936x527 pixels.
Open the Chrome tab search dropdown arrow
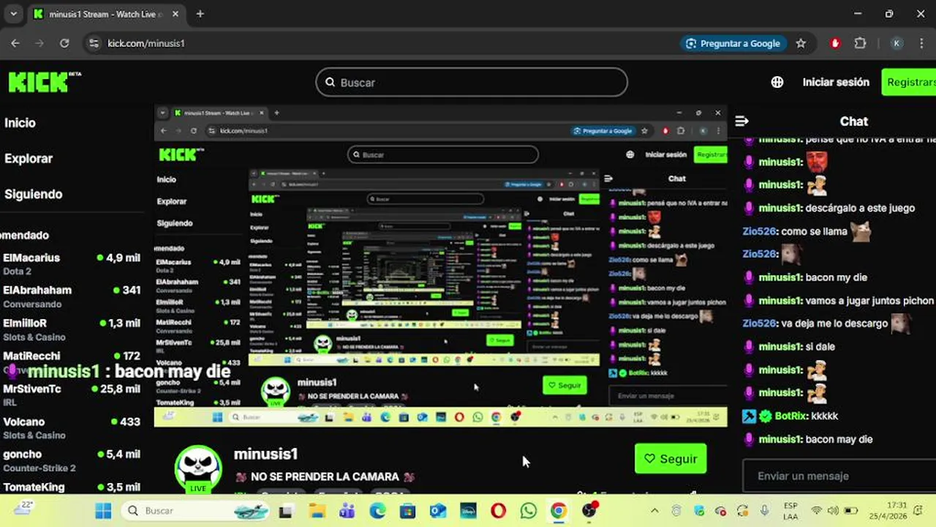click(13, 14)
